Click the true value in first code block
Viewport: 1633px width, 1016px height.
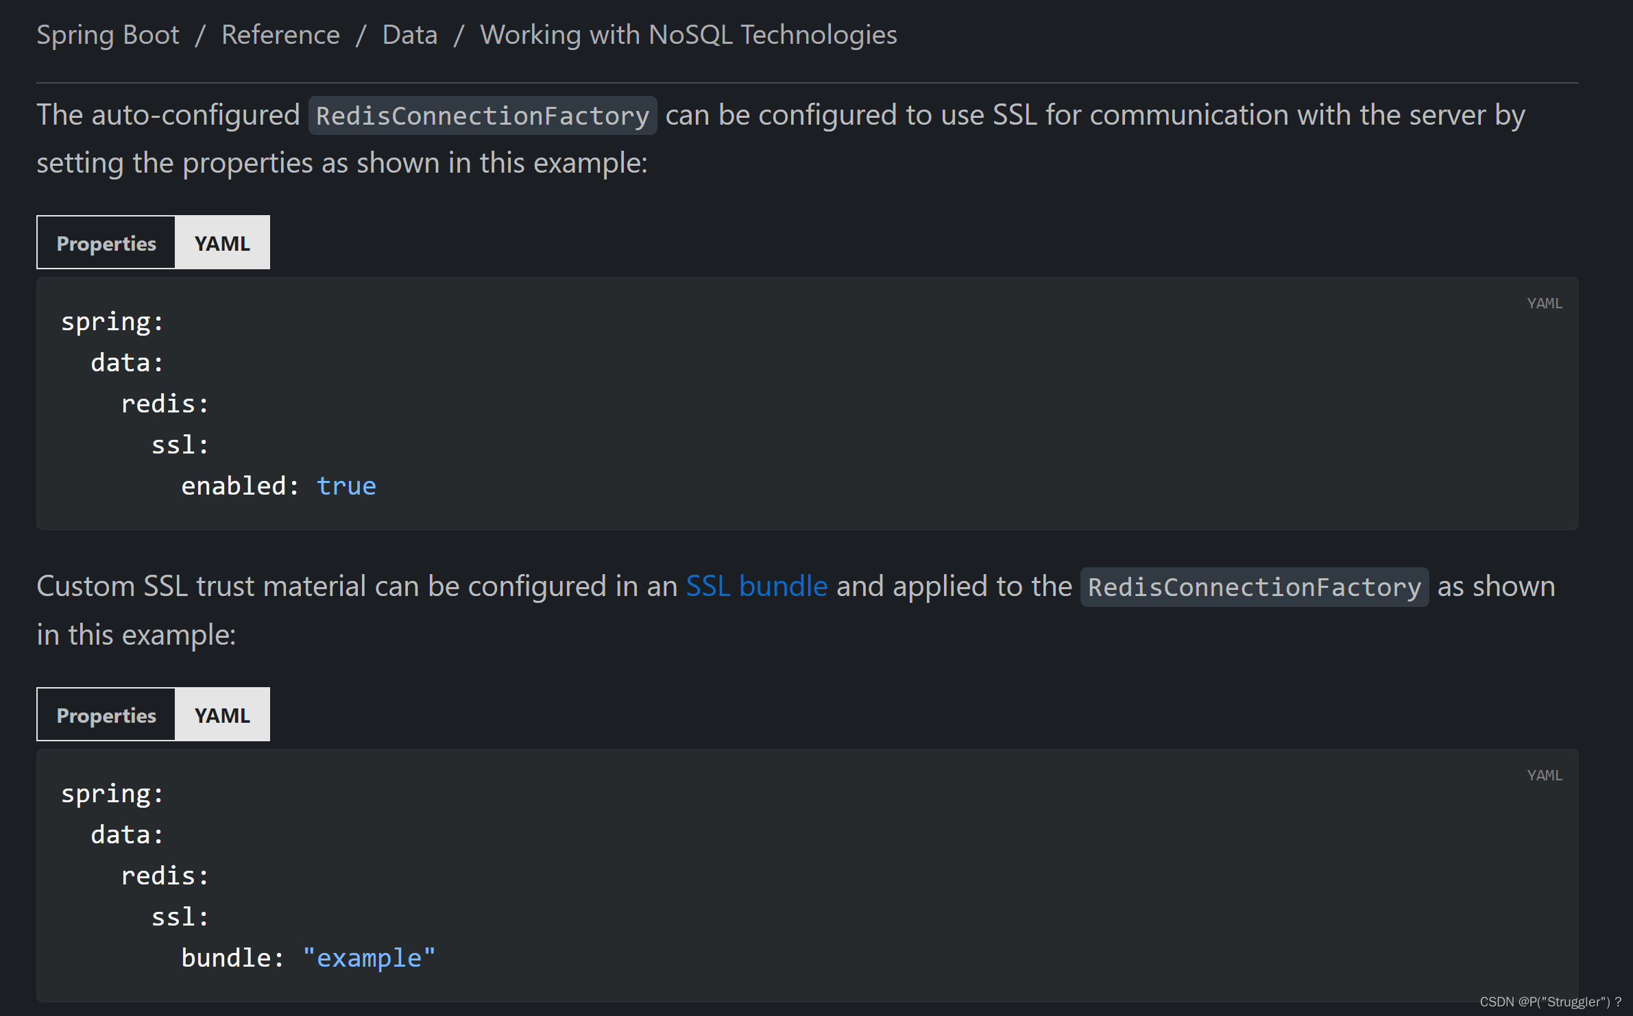click(346, 486)
